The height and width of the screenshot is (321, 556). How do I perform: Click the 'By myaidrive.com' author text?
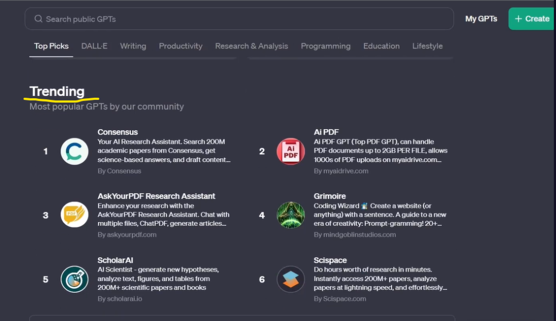pos(341,171)
